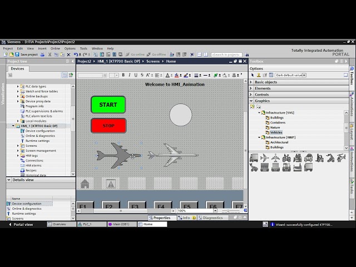Click the table view icon in Toolbox options
This screenshot has width=356, height=267.
coord(271,75)
